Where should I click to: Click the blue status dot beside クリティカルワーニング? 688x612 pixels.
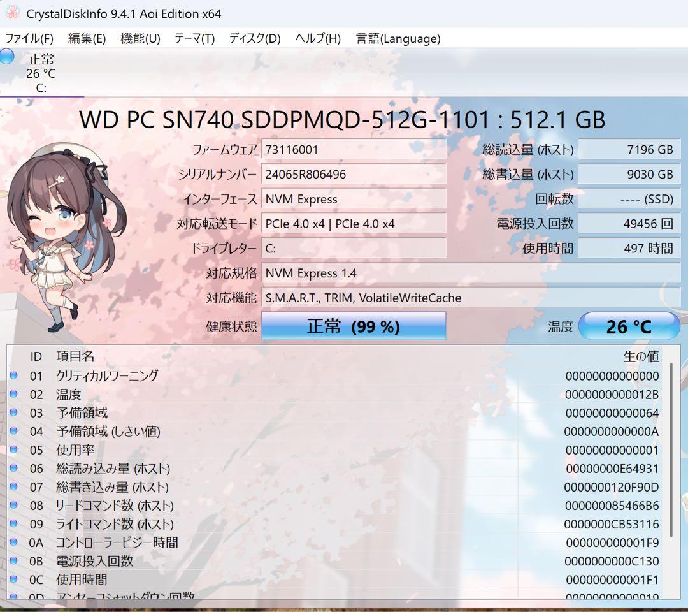pos(13,375)
